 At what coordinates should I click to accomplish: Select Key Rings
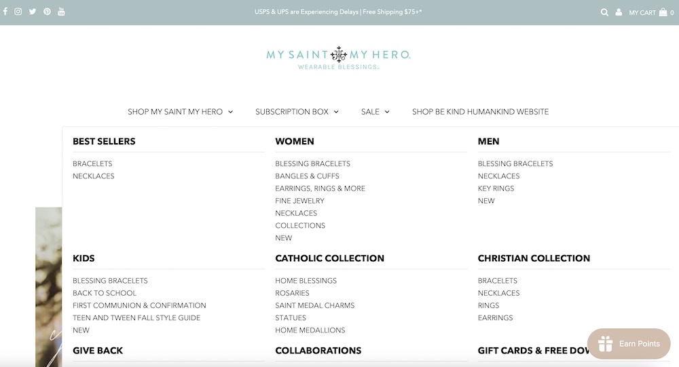tap(496, 189)
